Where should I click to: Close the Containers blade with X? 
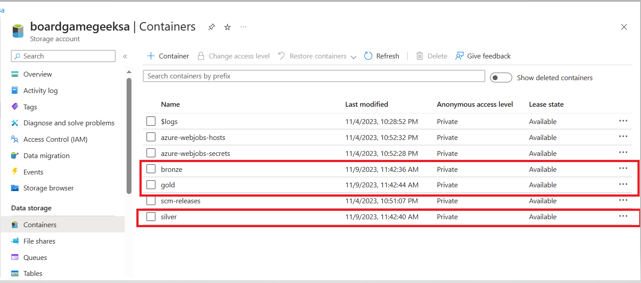624,27
